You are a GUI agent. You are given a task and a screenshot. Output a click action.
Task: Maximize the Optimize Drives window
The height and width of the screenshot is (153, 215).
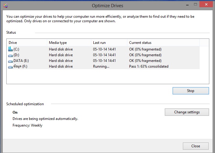pos(195,5)
